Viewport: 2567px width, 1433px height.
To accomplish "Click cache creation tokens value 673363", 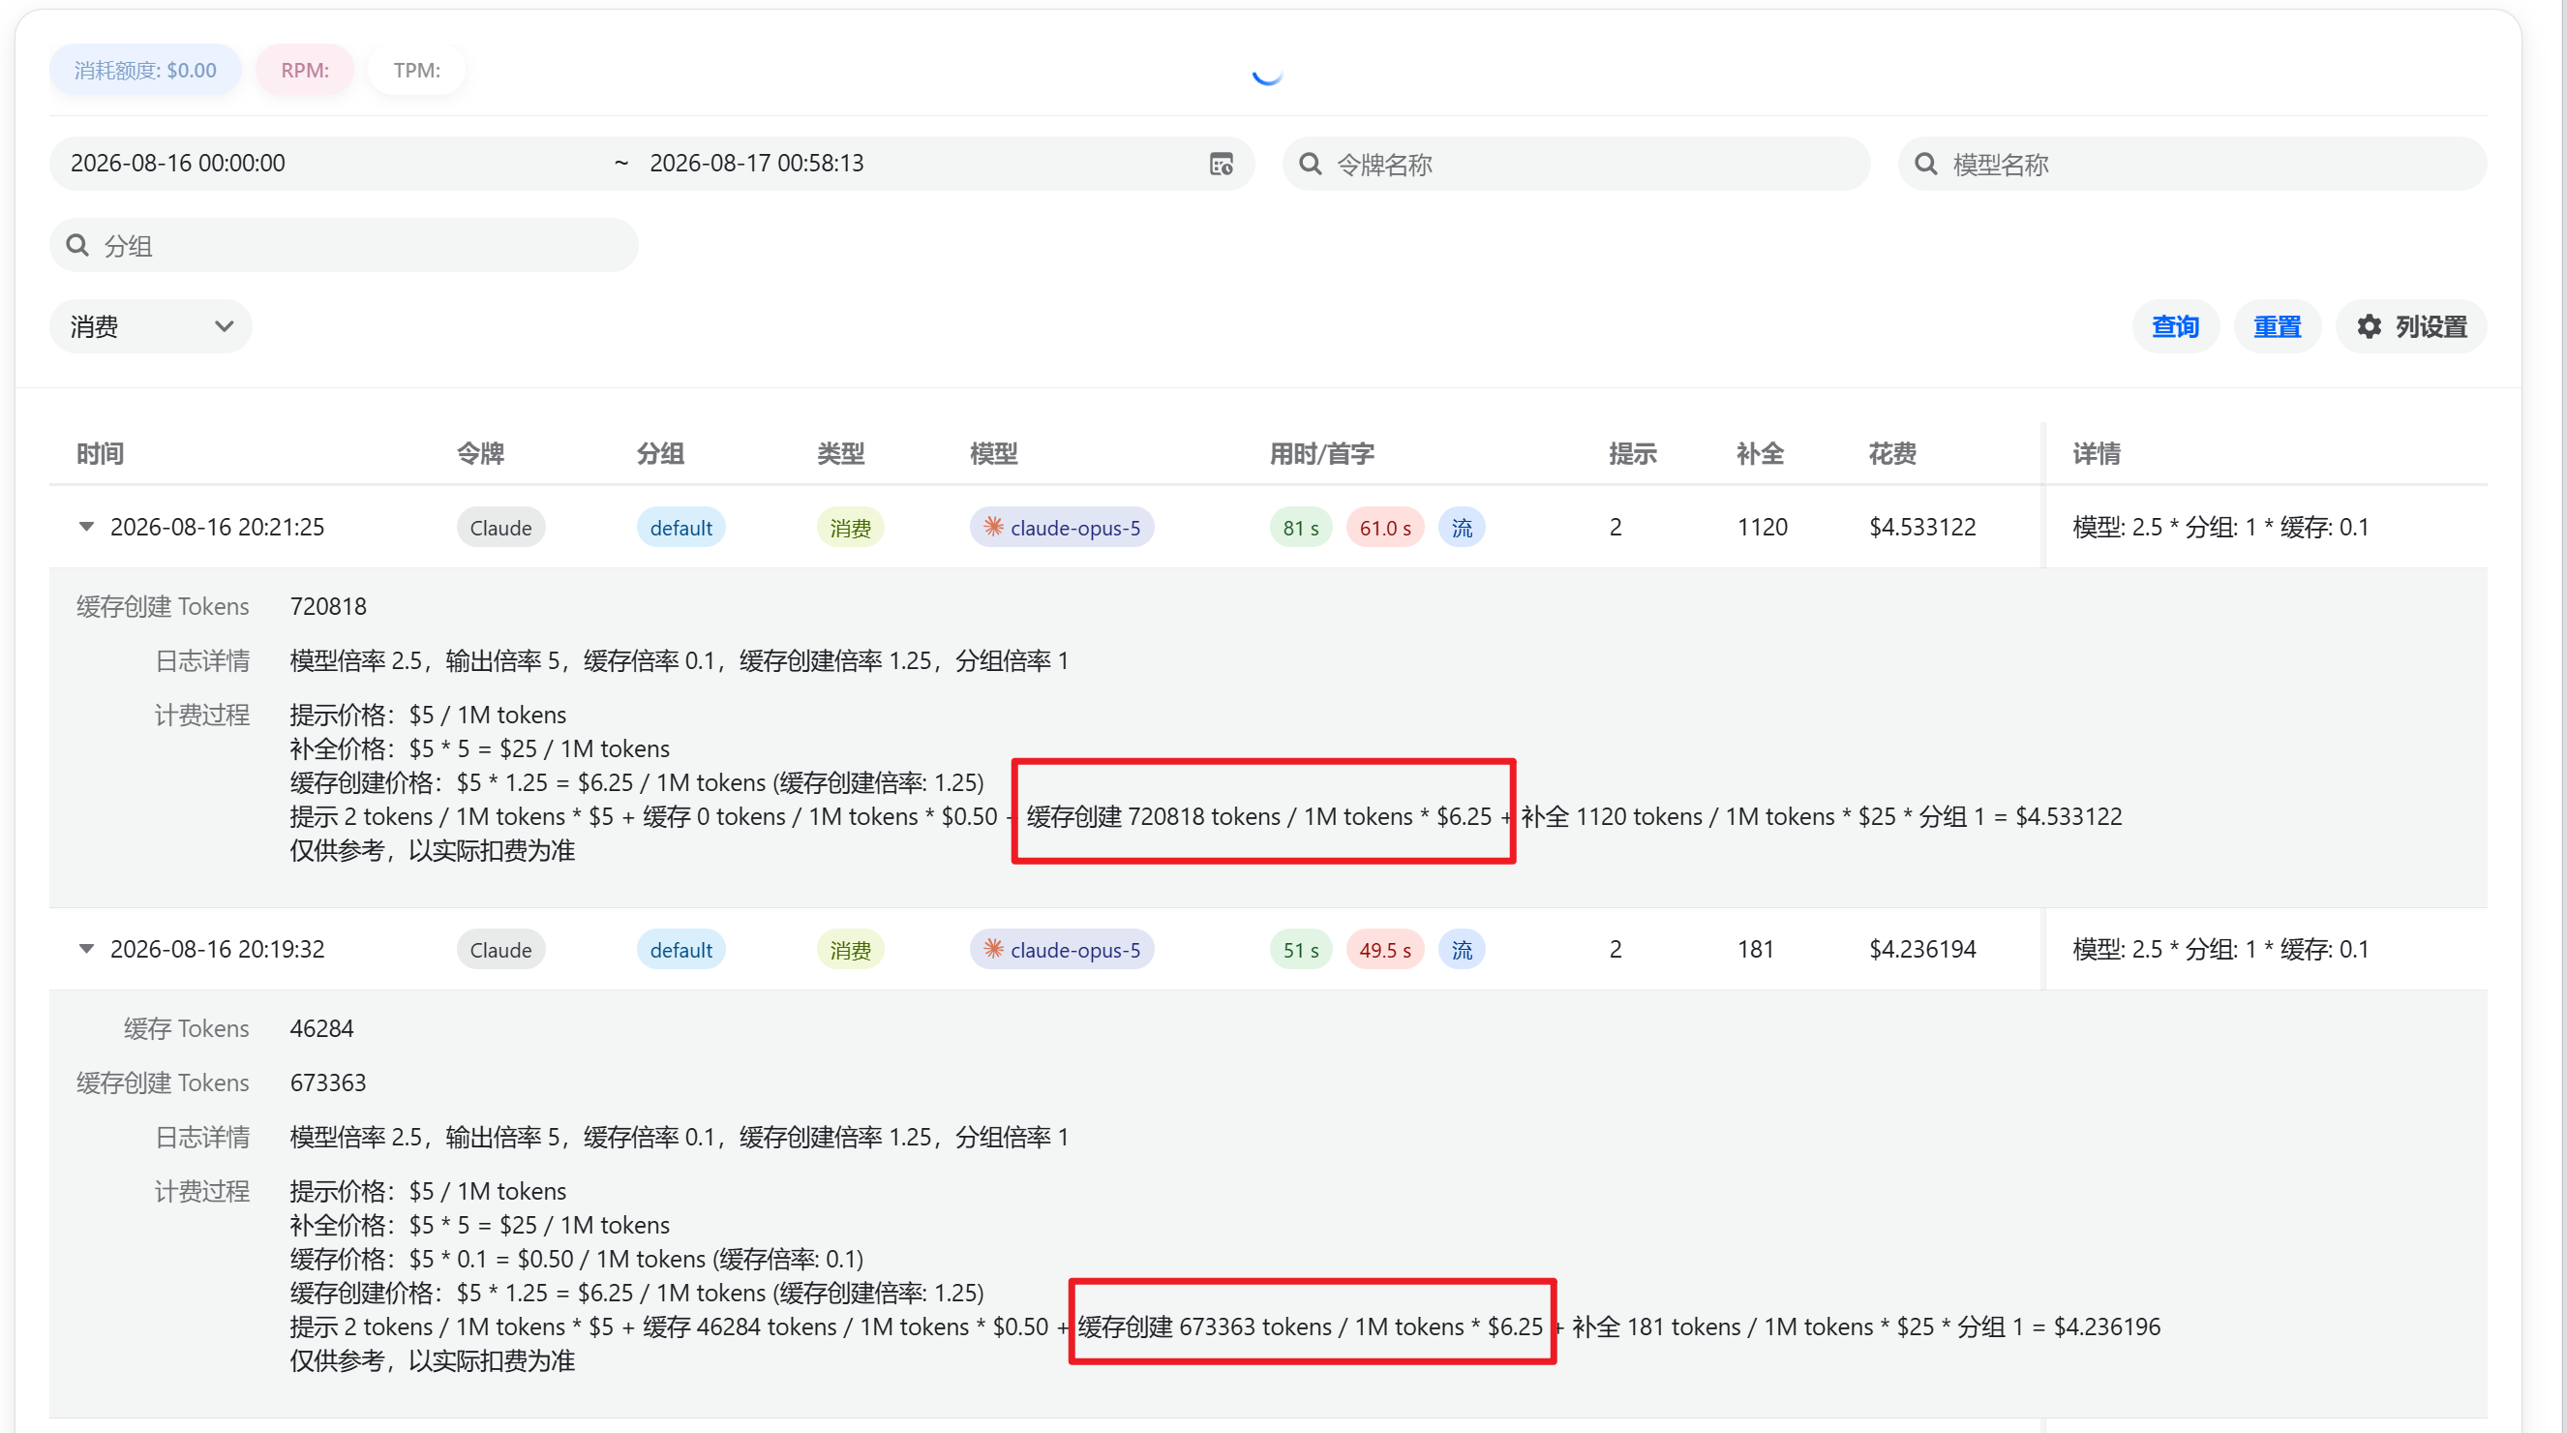I will (x=328, y=1083).
